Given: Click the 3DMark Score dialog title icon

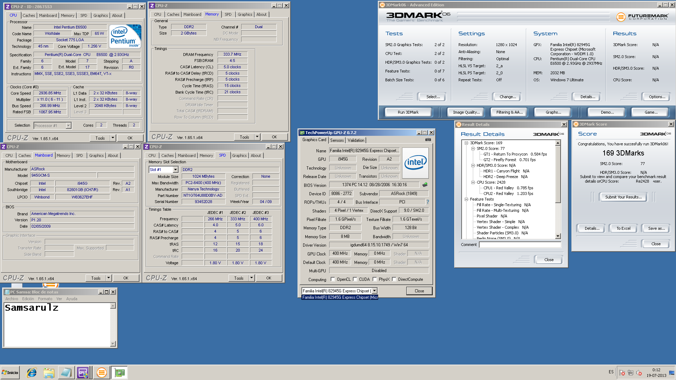Looking at the screenshot, I should [576, 124].
